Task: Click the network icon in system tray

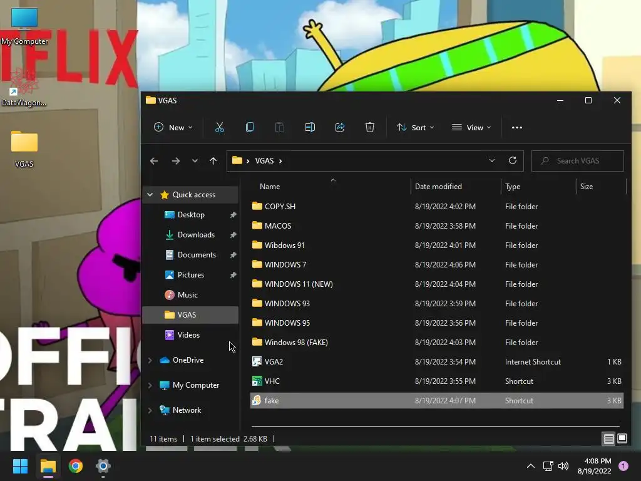Action: (548, 466)
